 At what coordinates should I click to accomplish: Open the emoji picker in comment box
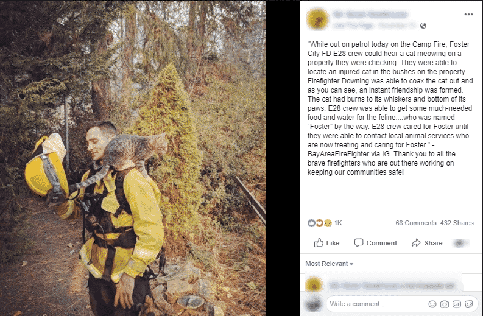click(432, 304)
